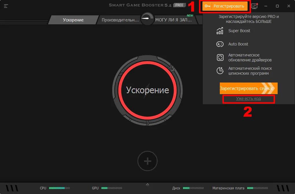
Task: Select the Auto Boost icon
Action: tap(220, 44)
